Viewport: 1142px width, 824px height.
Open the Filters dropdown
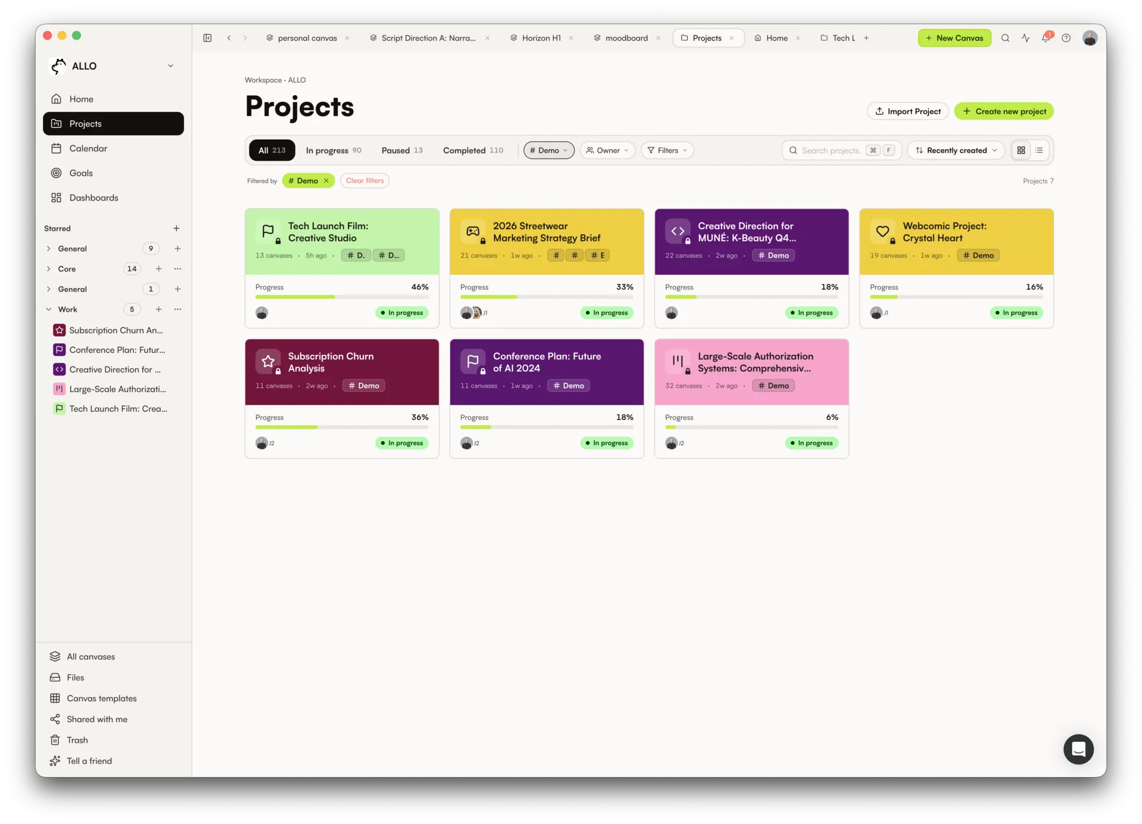667,151
